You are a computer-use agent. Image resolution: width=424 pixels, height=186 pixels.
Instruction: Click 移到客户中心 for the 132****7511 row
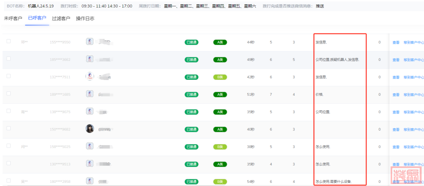pos(413,77)
